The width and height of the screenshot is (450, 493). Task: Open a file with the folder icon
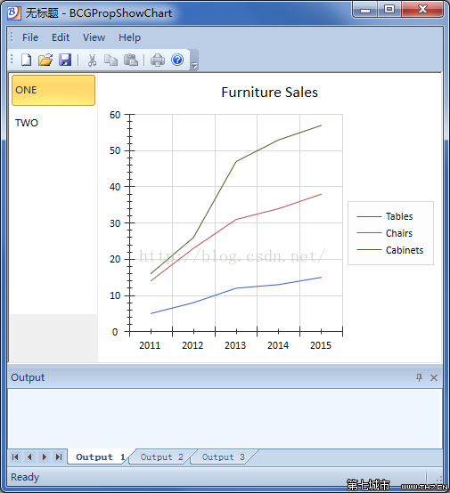45,60
